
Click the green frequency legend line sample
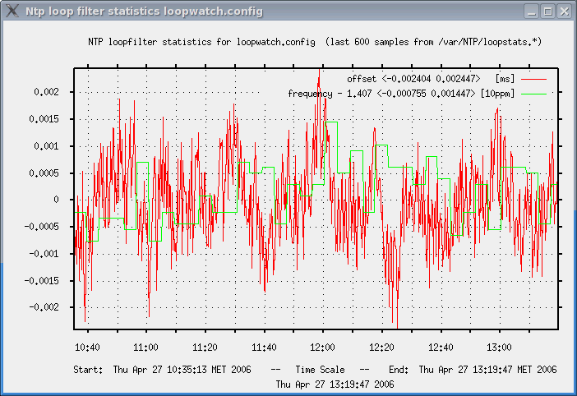[534, 94]
